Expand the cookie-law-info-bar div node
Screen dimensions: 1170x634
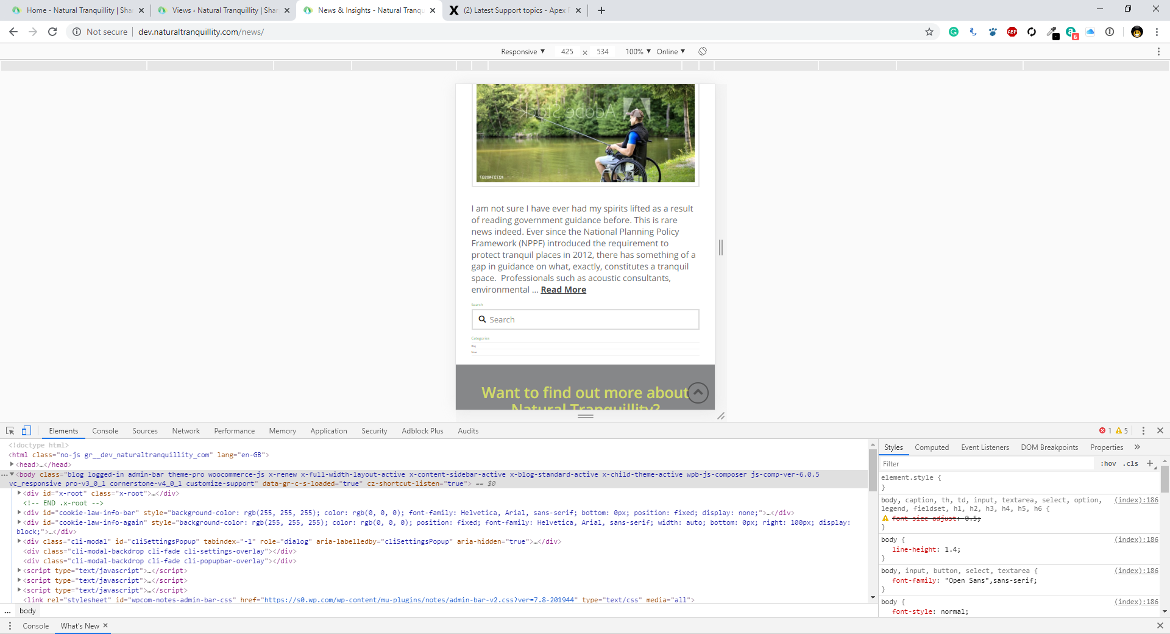(x=19, y=513)
